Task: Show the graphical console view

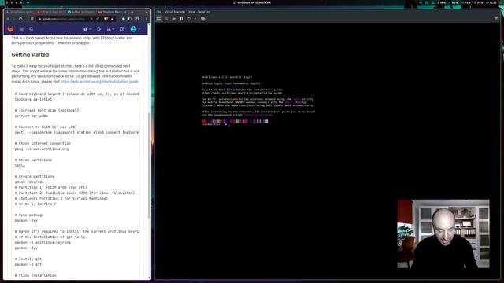Action: click(x=159, y=19)
